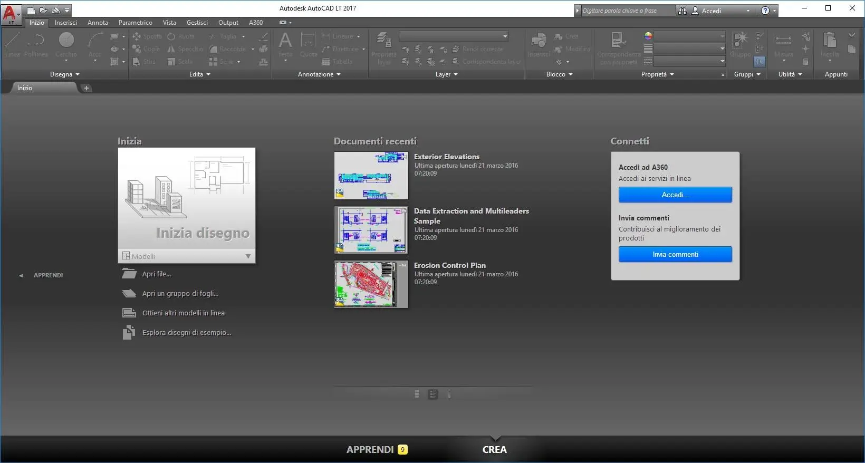Open the A360 ribbon tab
The image size is (865, 463).
(256, 23)
